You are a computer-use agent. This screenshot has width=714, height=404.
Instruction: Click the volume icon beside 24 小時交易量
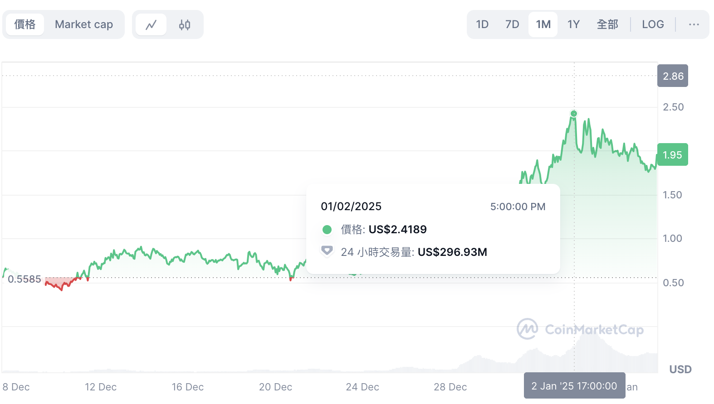click(327, 251)
